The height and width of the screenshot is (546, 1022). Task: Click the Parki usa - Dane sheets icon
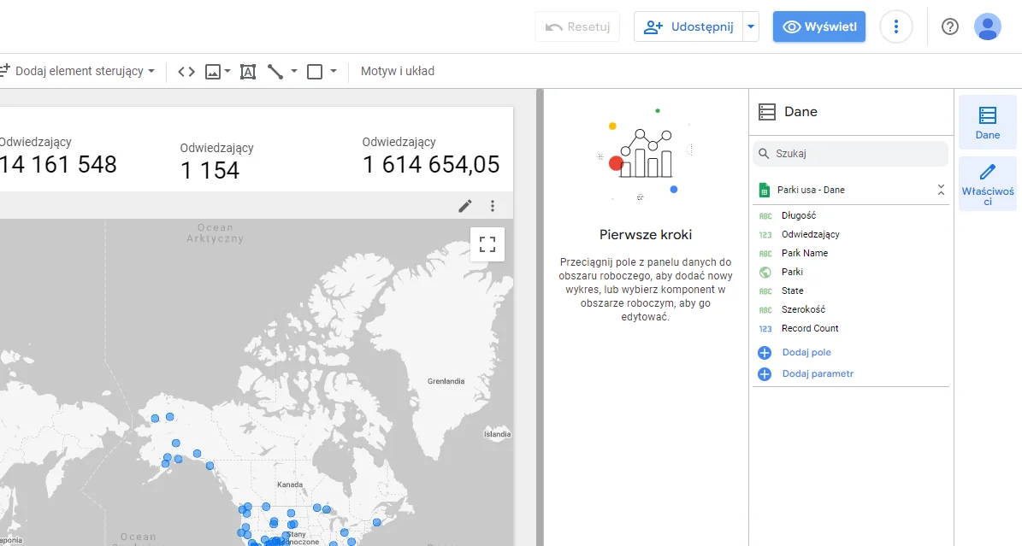point(765,191)
